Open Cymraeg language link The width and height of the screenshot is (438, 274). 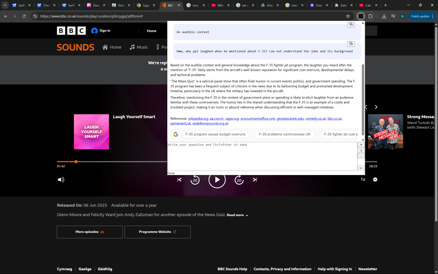(x=65, y=269)
